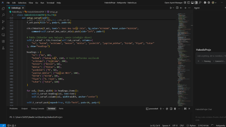Open the settings gear in title bar
The width and height of the screenshot is (226, 127).
tap(209, 3)
